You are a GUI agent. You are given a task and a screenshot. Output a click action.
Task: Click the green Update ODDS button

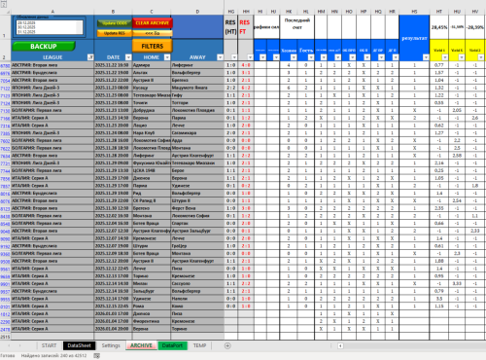pyautogui.click(x=115, y=23)
